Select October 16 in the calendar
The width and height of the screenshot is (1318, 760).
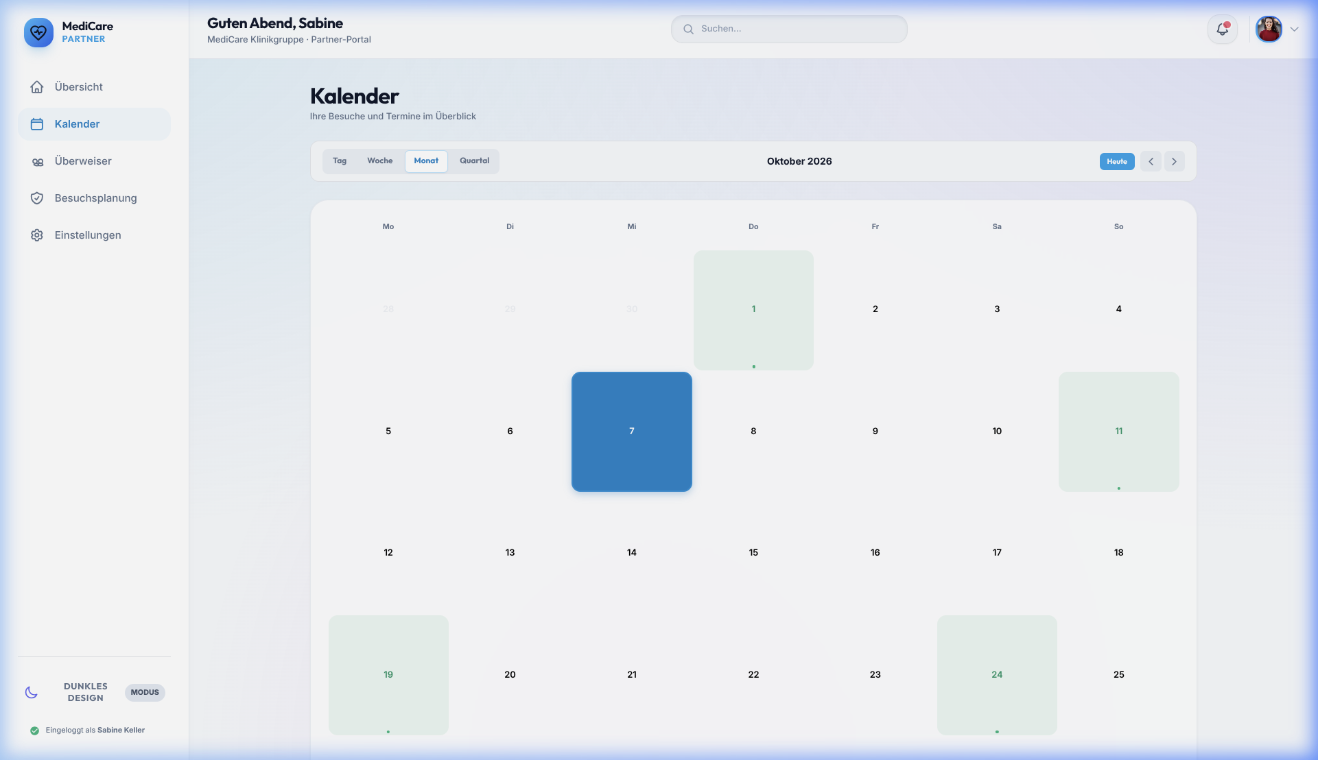(x=875, y=553)
